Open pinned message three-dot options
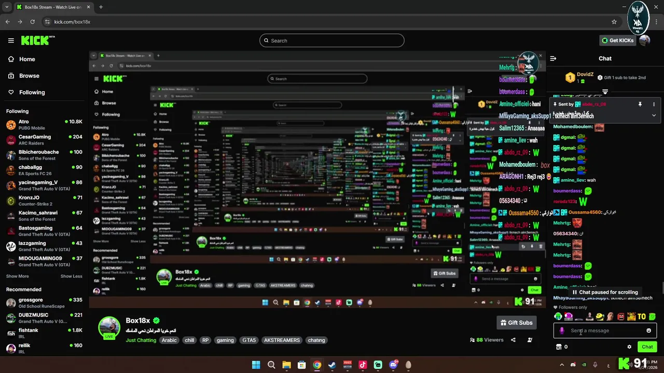Image resolution: width=664 pixels, height=373 pixels. click(654, 104)
